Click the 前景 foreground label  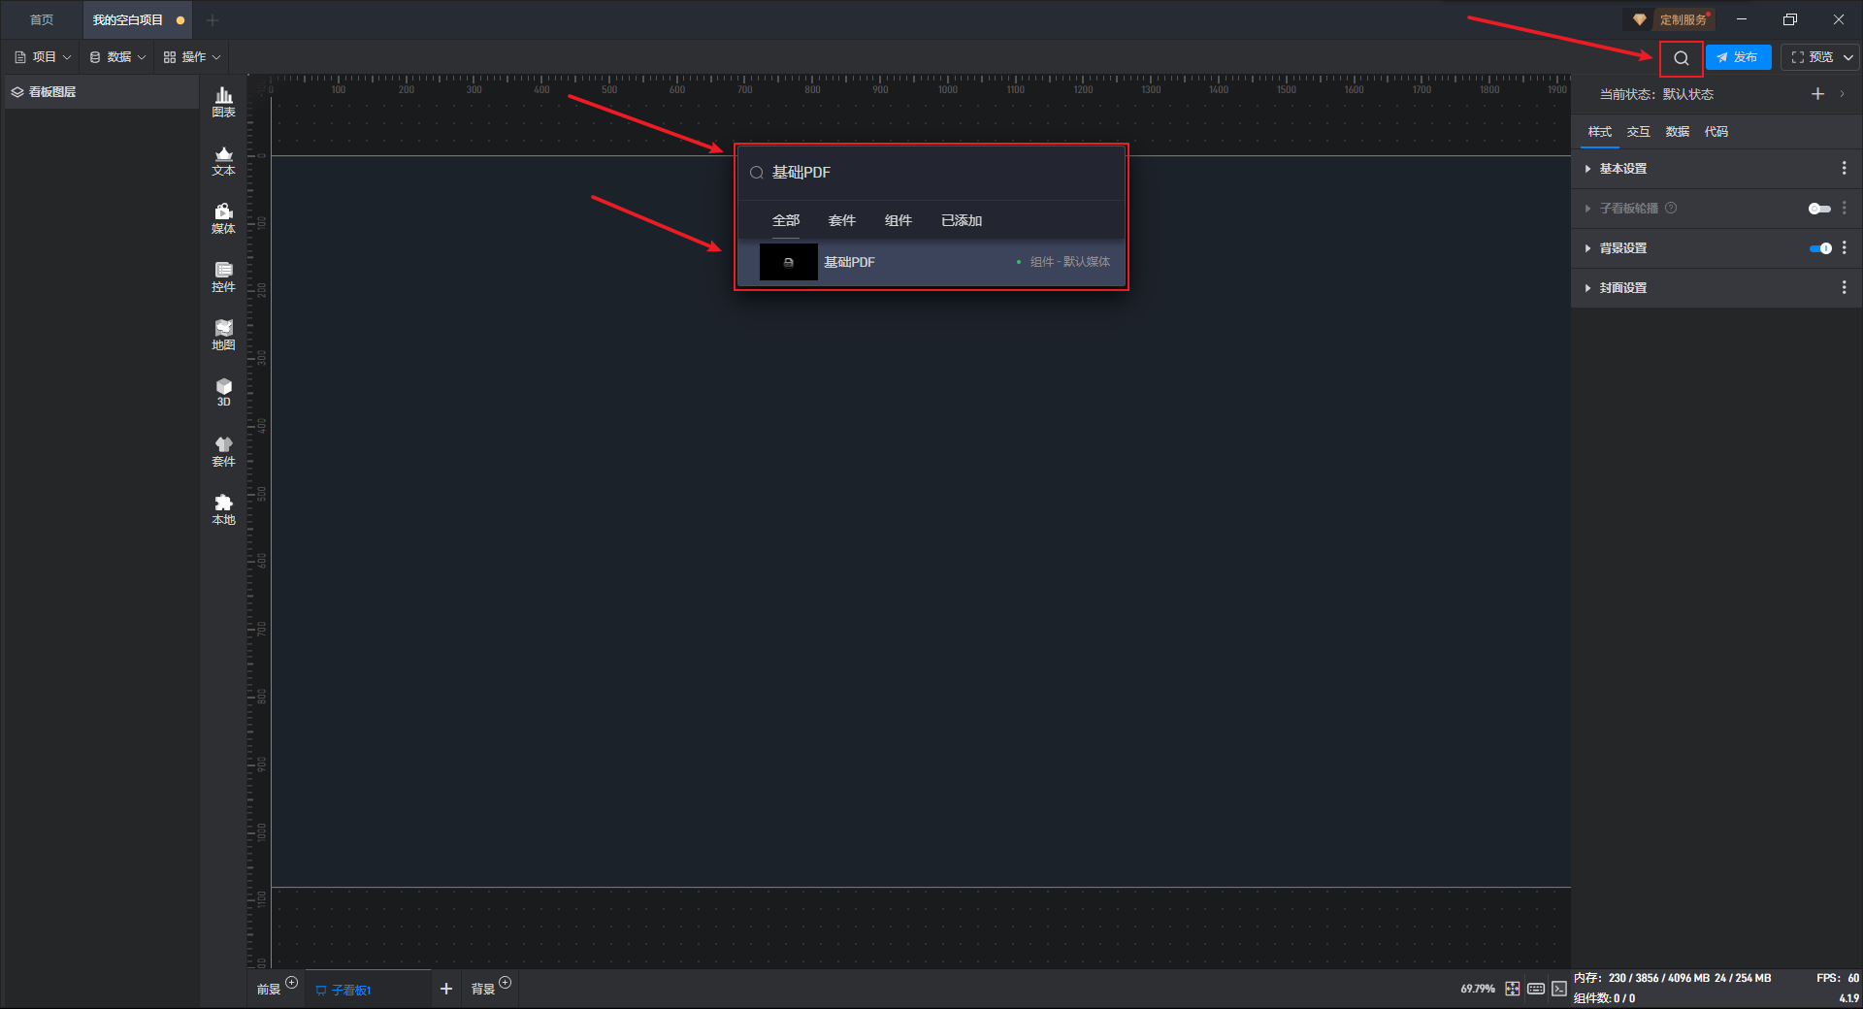pyautogui.click(x=269, y=990)
